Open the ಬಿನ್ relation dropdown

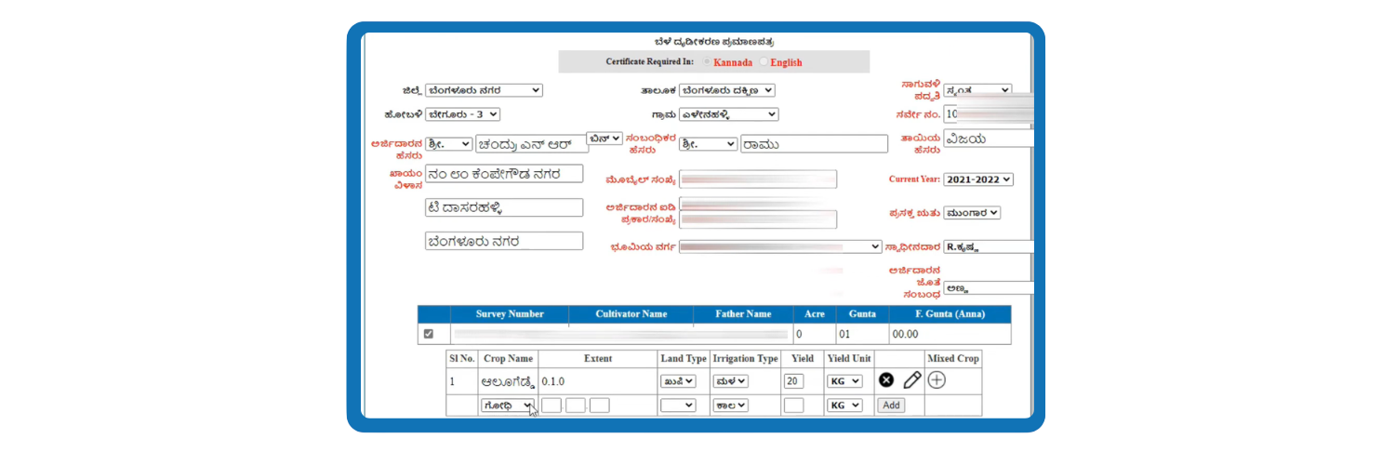point(604,138)
